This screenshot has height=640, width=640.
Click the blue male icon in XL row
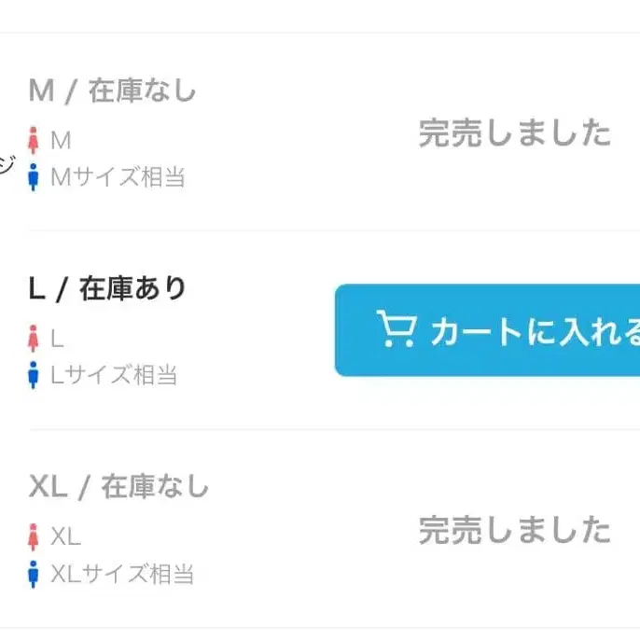(35, 574)
